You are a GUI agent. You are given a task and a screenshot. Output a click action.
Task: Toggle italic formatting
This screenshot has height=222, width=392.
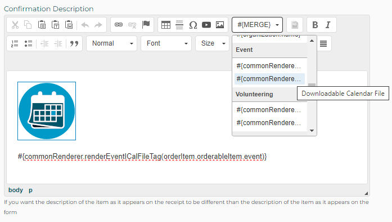click(x=328, y=25)
